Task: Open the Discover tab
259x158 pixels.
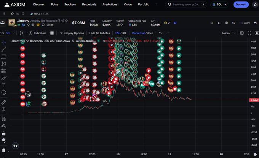Action: point(39,5)
